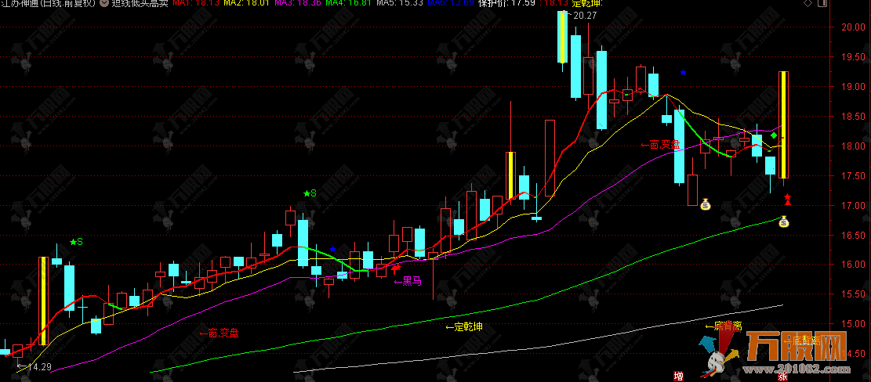Click the blue star near 黑马 label
The image size is (871, 382).
[333, 250]
